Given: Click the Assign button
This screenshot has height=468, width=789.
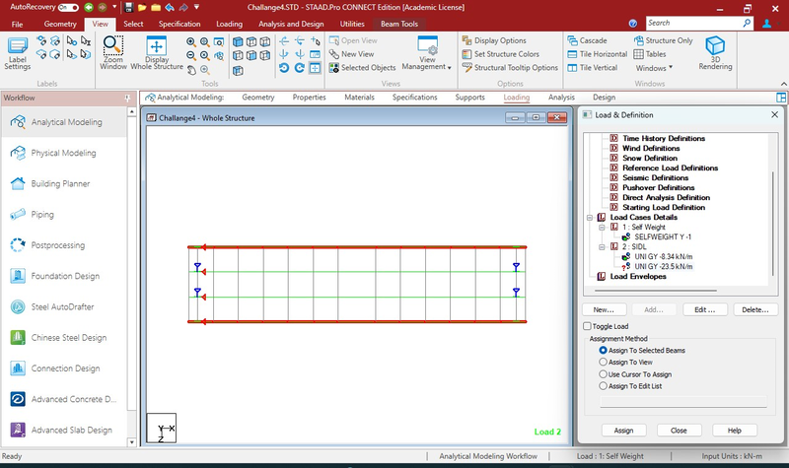Looking at the screenshot, I should (623, 431).
